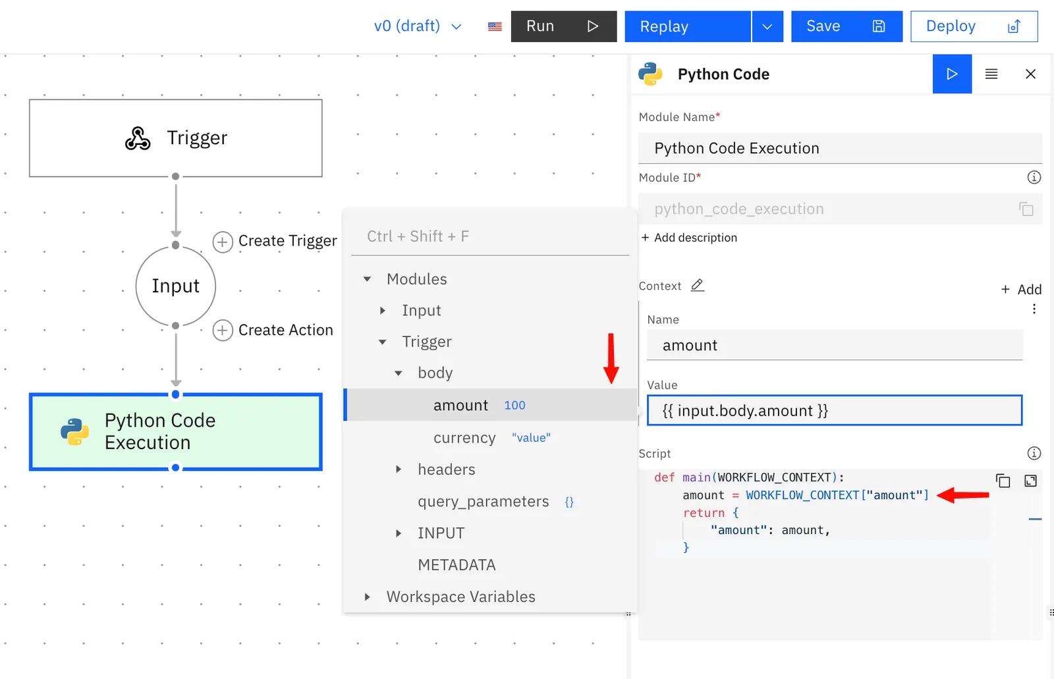Screen dimensions: 1054x679
Task: Open the v0 (draft) version dropdown
Action: [x=418, y=26]
